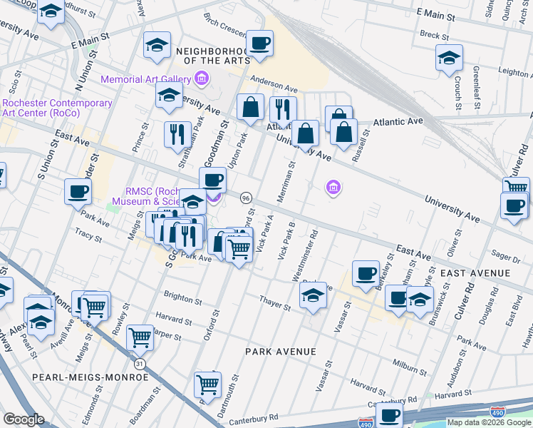Select the school marker below E Main St
The width and height of the screenshot is (533, 428).
click(157, 45)
